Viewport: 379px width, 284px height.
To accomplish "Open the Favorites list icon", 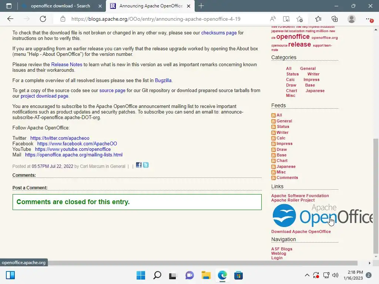I will coord(318,19).
